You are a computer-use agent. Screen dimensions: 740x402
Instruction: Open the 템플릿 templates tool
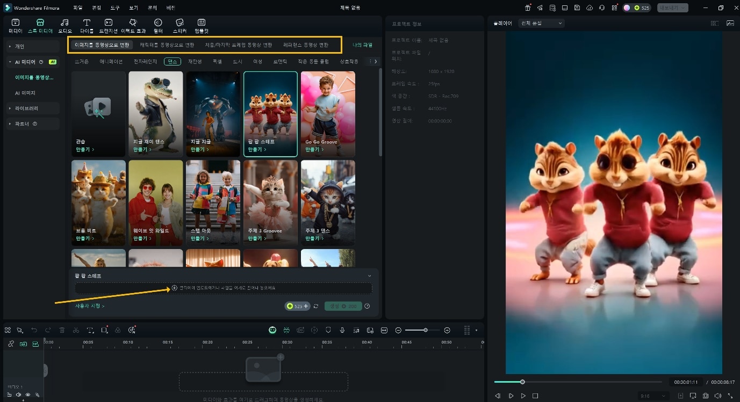(202, 25)
